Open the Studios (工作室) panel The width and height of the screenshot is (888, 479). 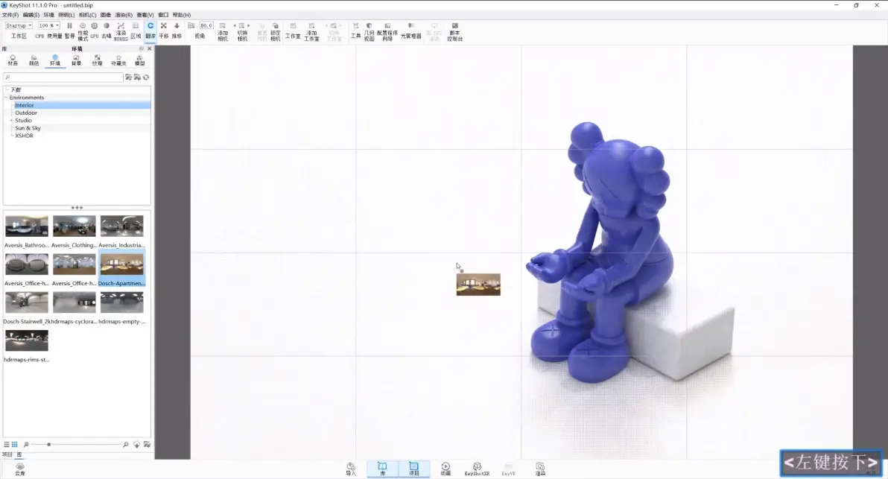pos(293,31)
